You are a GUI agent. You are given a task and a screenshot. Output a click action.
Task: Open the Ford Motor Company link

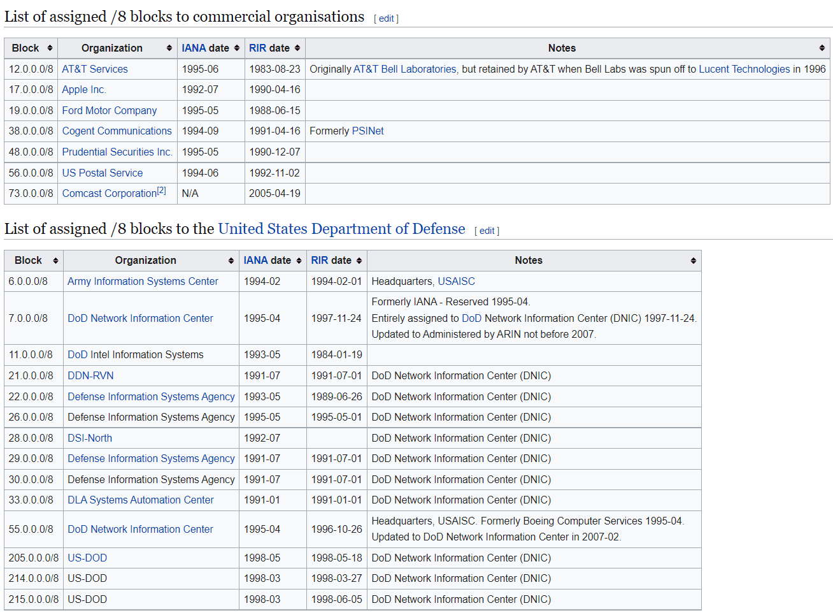point(110,111)
